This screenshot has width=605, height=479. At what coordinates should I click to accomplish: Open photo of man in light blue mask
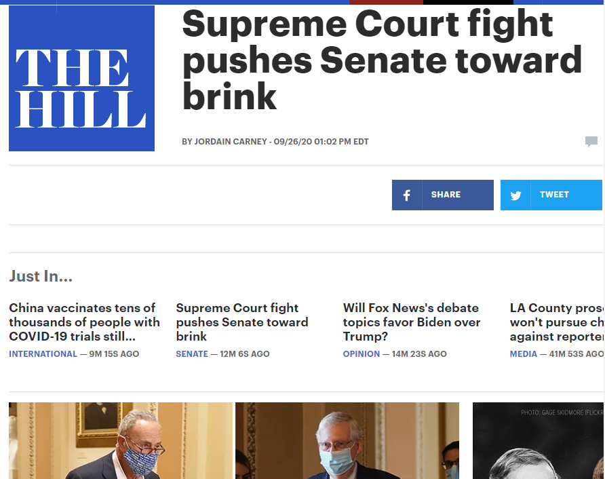click(347, 441)
